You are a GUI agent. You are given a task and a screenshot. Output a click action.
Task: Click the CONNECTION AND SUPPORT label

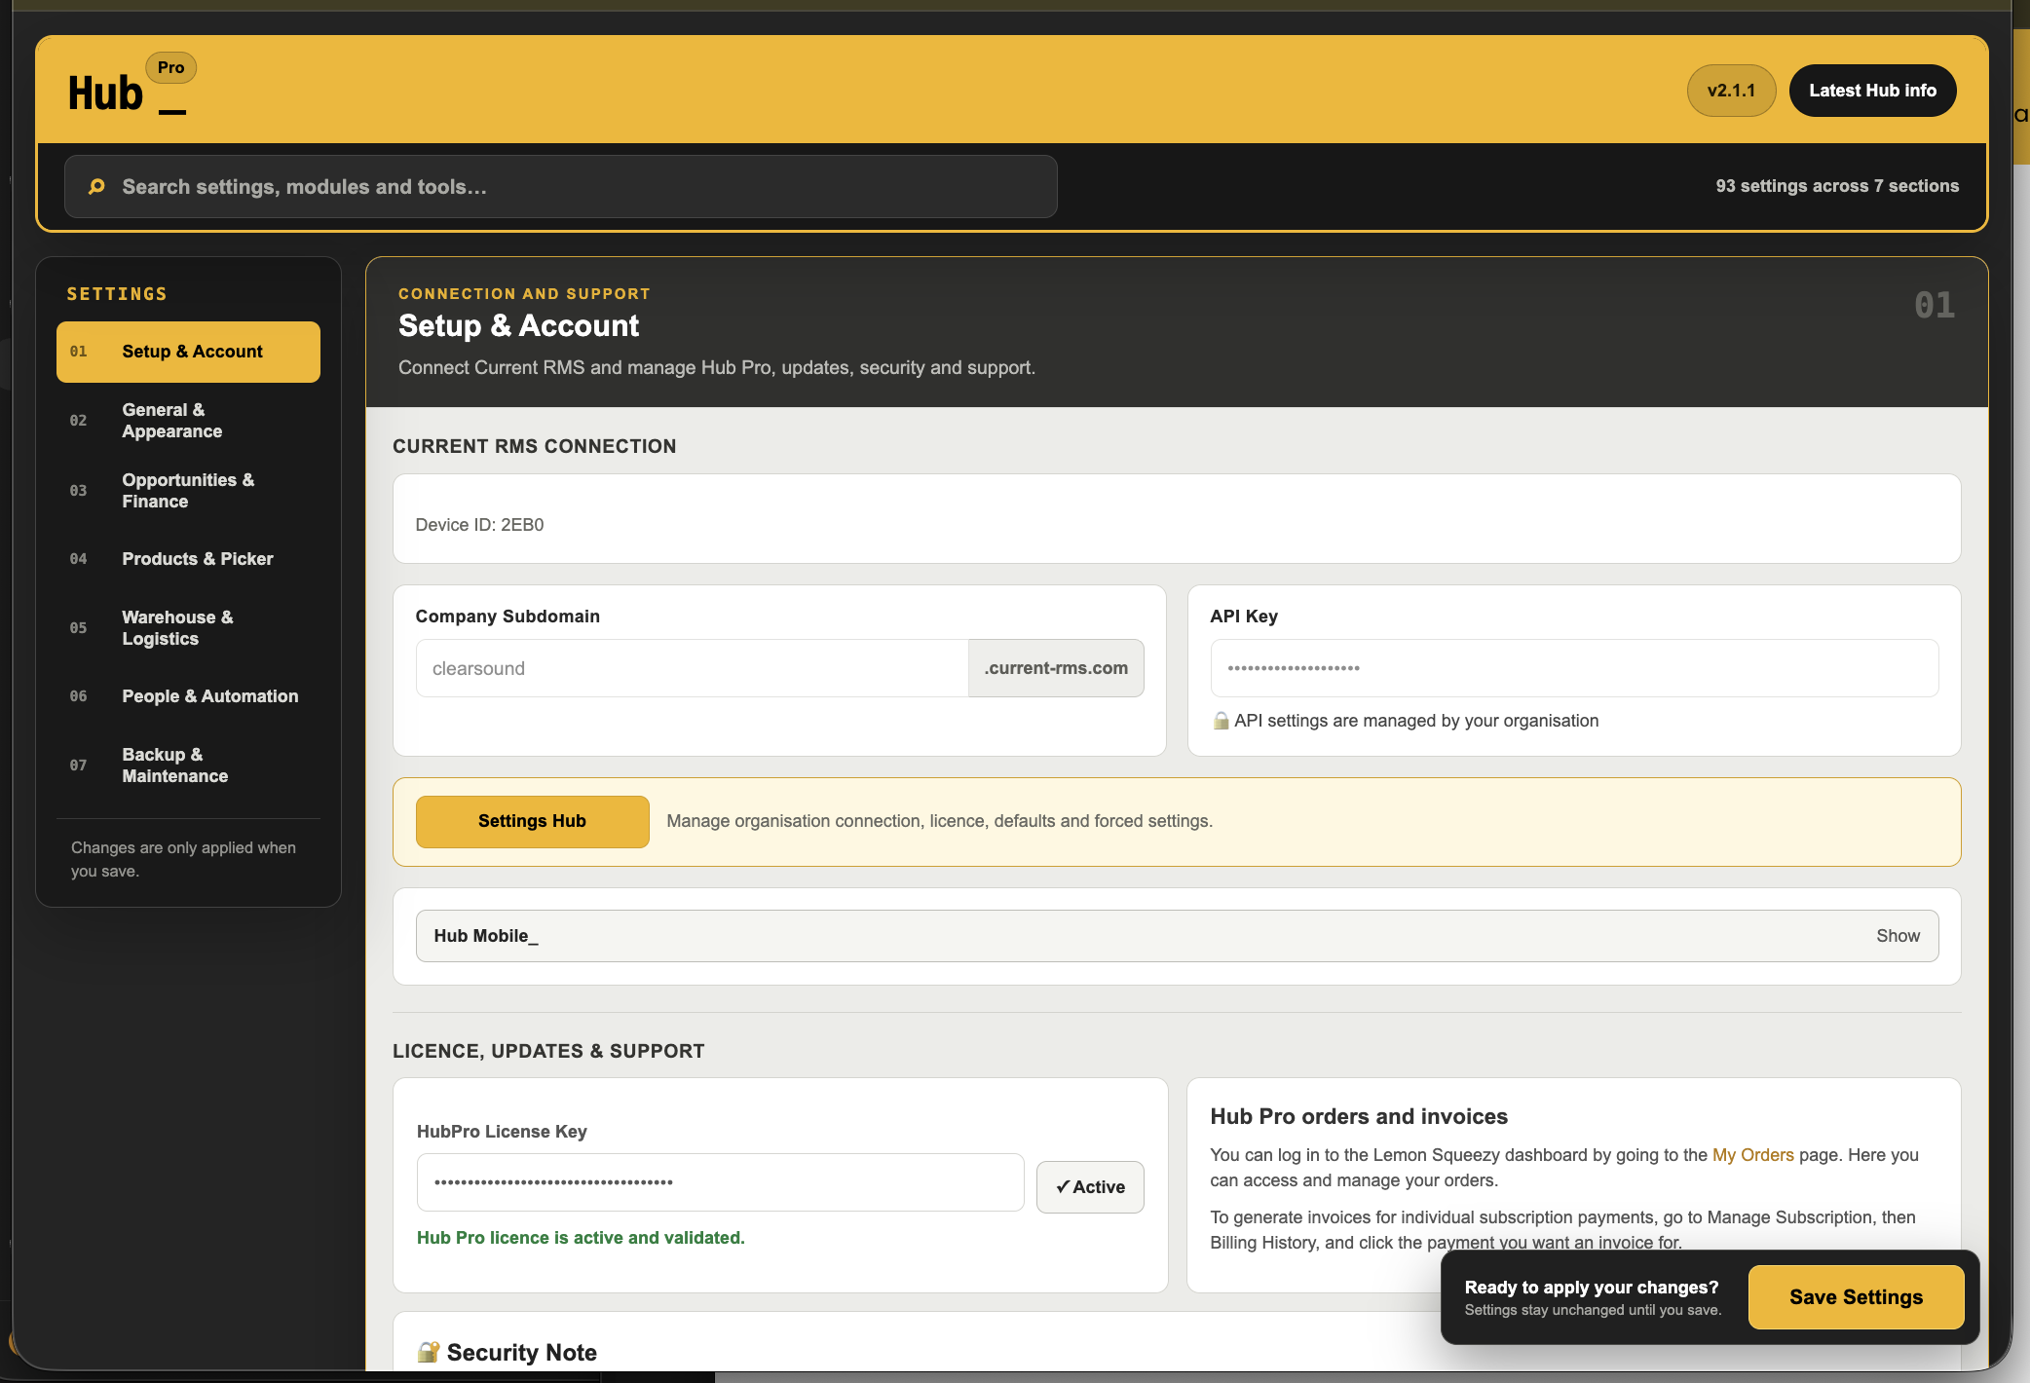pos(524,293)
